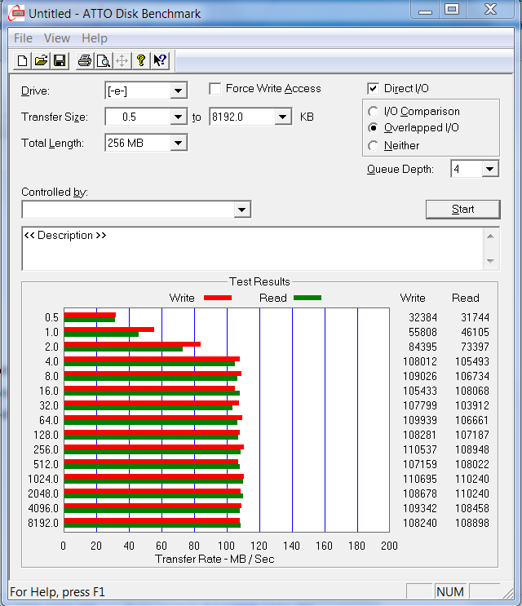Uncheck the Direct I/O checkbox
Image resolution: width=522 pixels, height=606 pixels.
374,89
